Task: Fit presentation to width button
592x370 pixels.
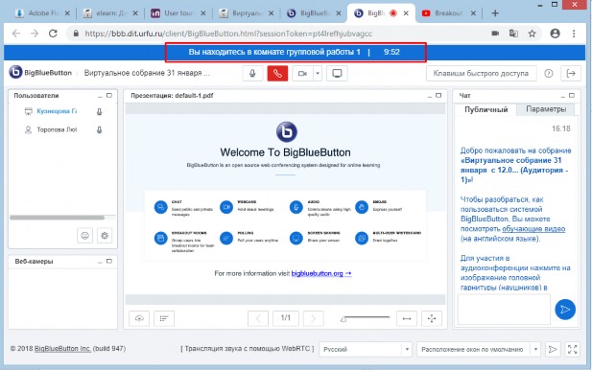Action: point(407,318)
